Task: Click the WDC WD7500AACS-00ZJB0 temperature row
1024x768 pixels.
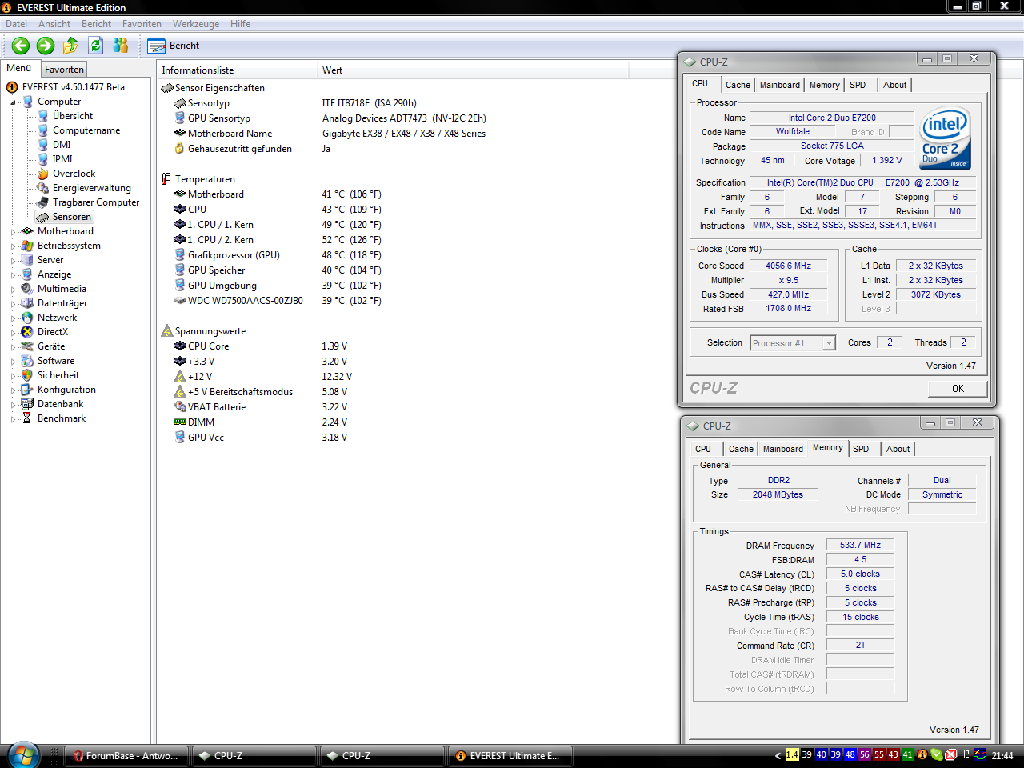Action: (x=278, y=301)
